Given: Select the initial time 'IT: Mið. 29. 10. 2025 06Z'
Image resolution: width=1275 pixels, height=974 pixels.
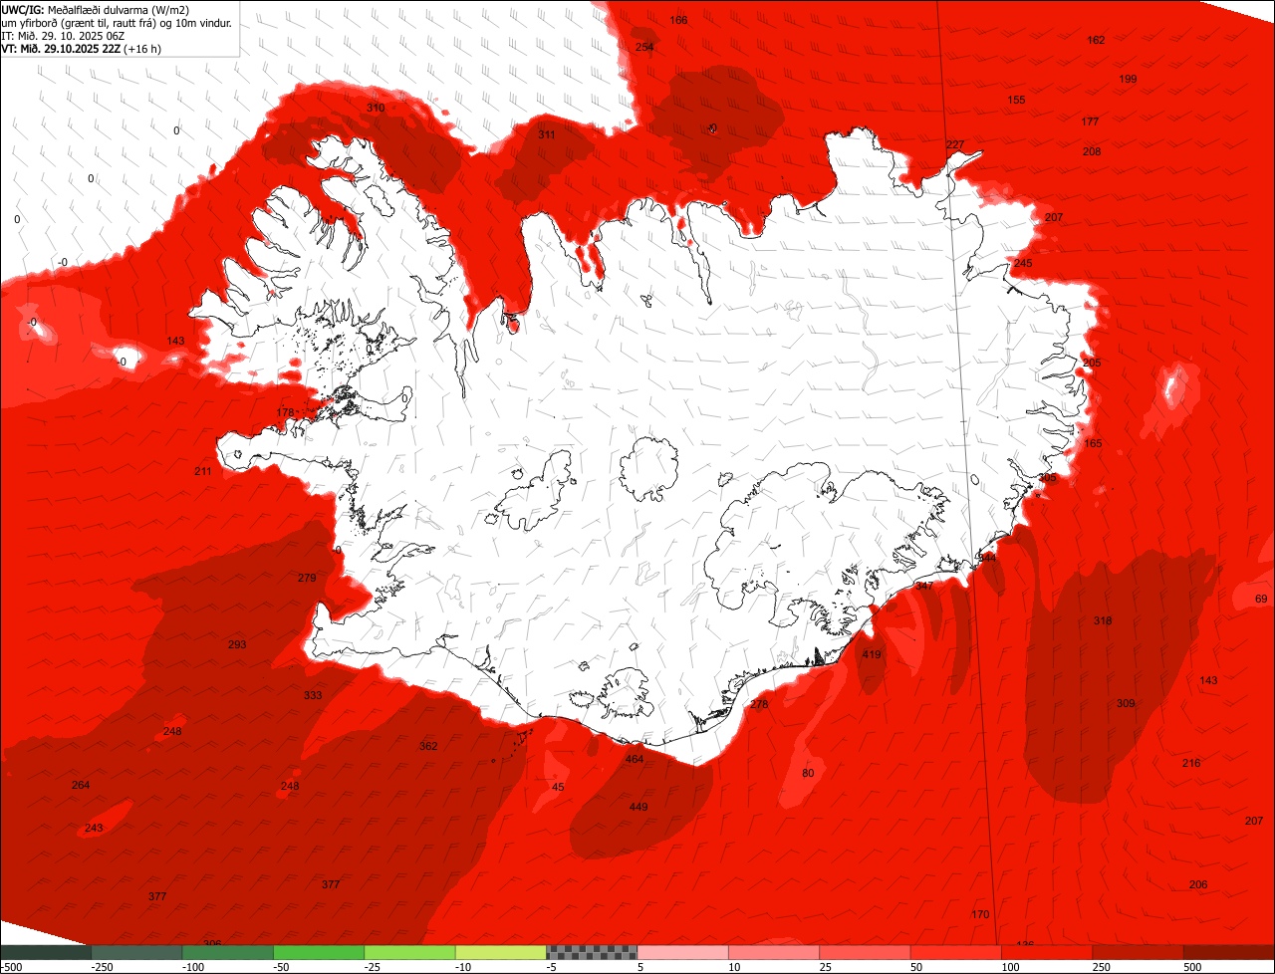Looking at the screenshot, I should click(x=64, y=35).
